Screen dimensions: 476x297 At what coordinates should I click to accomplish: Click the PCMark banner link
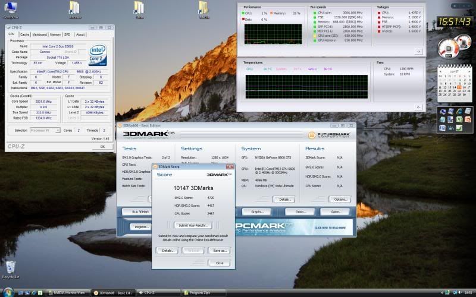tap(295, 228)
